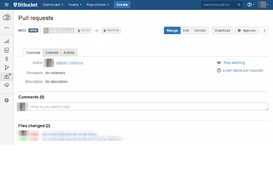273x170 pixels.
Task: Expand the Teams dropdown
Action: click(74, 5)
